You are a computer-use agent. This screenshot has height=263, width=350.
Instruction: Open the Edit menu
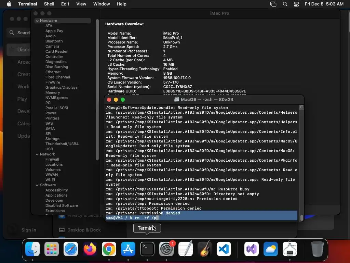[x=65, y=4]
